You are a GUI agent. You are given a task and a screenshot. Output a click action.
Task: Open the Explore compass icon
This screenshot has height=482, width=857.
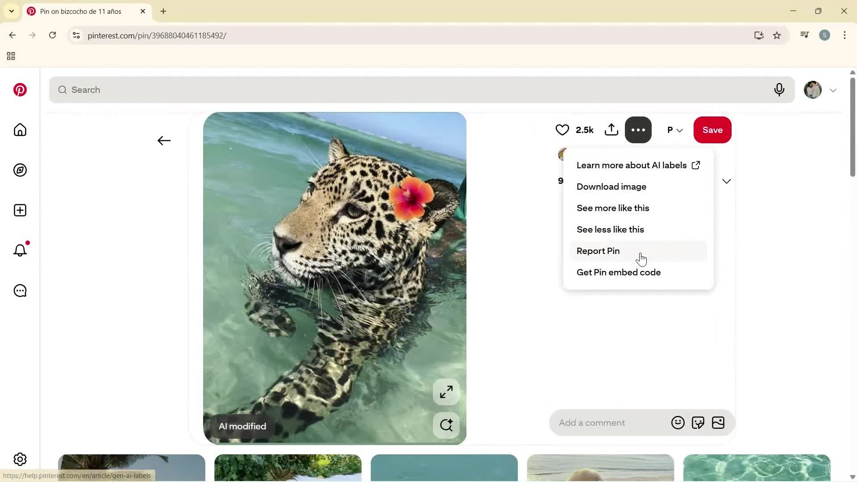(x=20, y=170)
